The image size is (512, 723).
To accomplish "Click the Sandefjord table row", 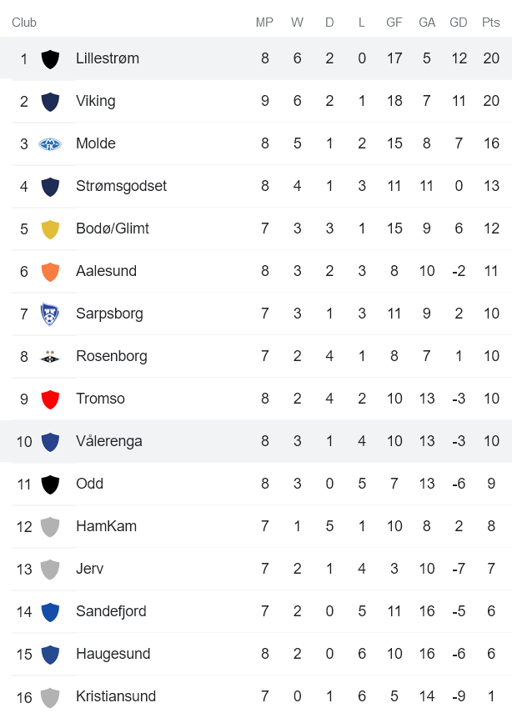I will click(250, 611).
